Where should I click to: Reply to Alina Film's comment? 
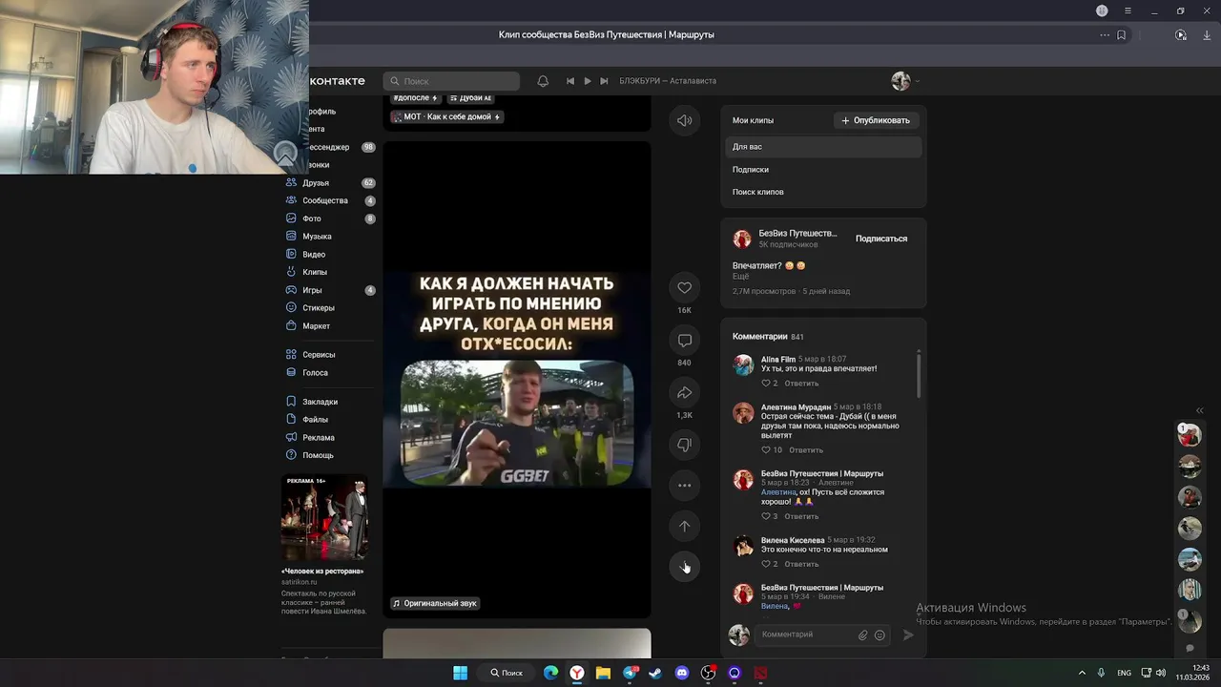[801, 384]
